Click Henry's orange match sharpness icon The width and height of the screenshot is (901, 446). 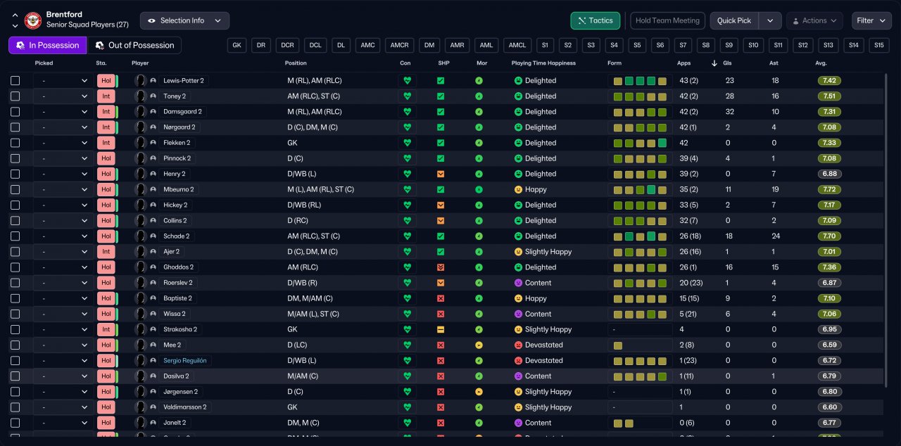(441, 174)
